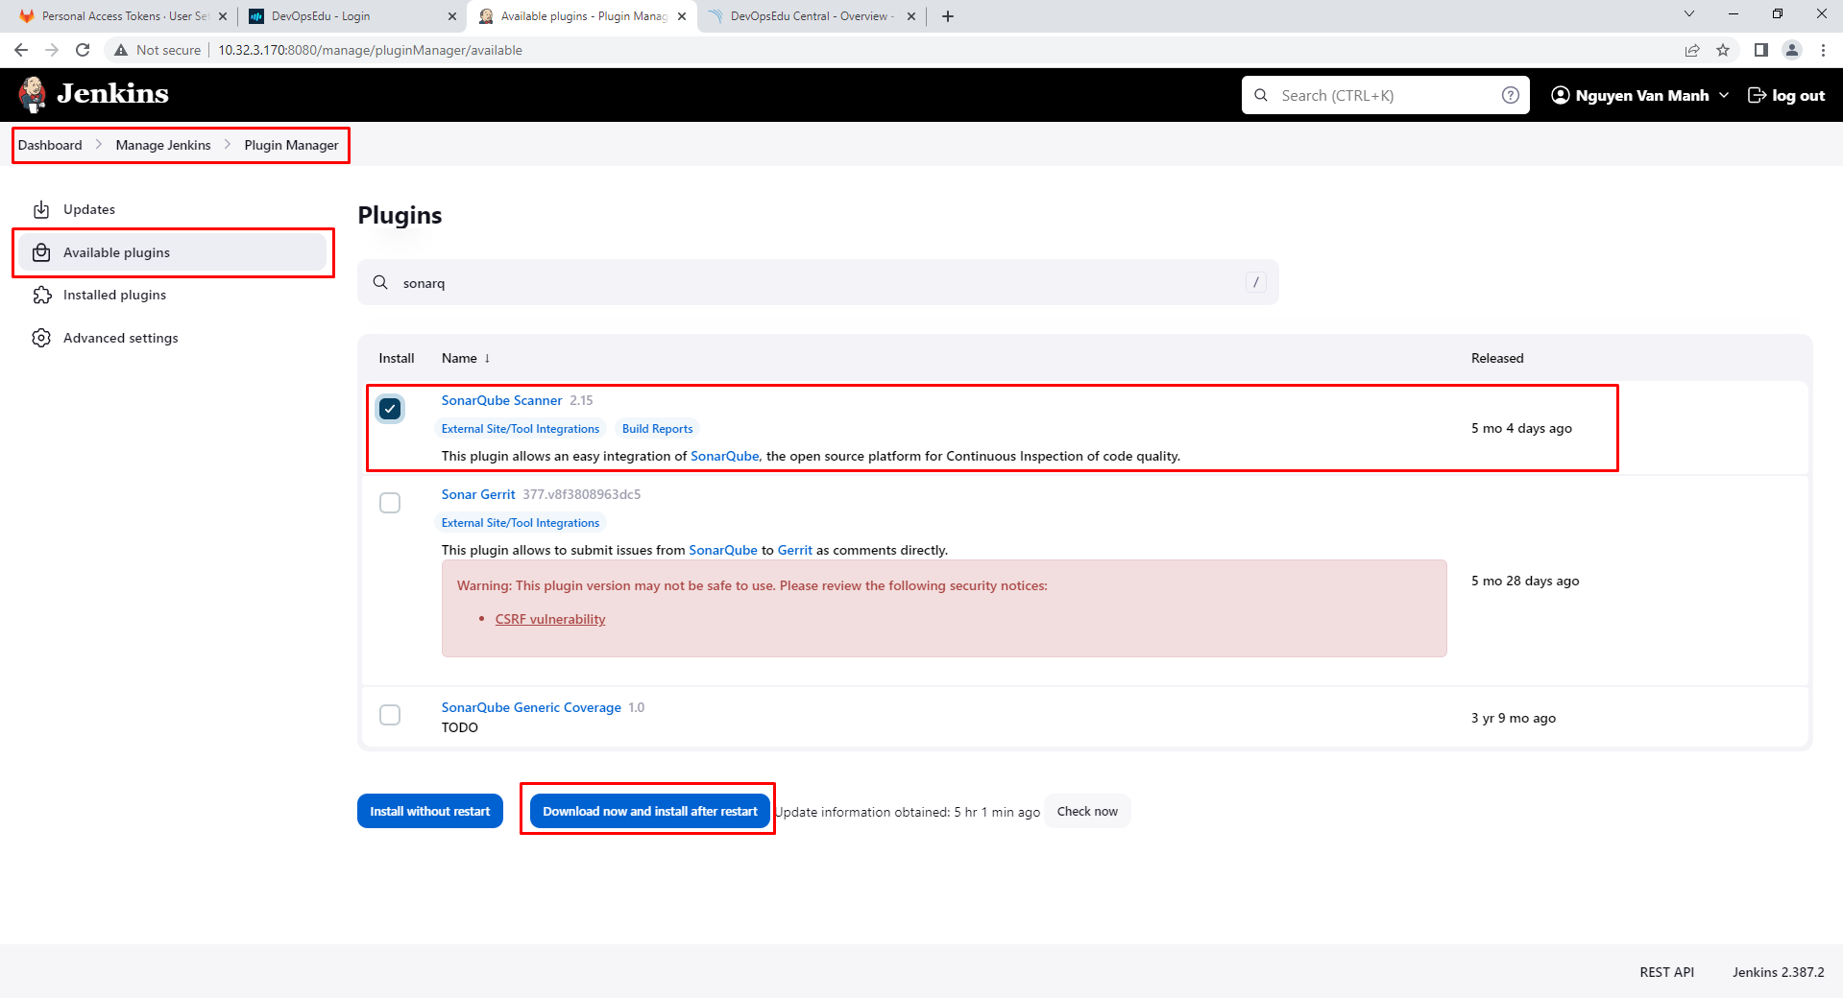This screenshot has height=998, width=1843.
Task: Click the Available plugins shopping bag icon
Action: [x=41, y=252]
